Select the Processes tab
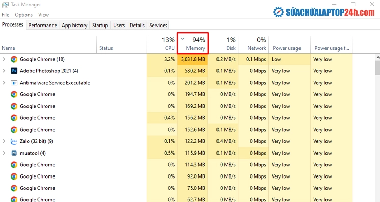Viewport: 380px width, 202px height. [13, 25]
